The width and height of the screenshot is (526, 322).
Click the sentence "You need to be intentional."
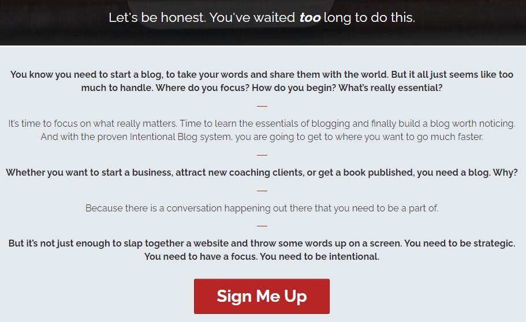coord(320,257)
